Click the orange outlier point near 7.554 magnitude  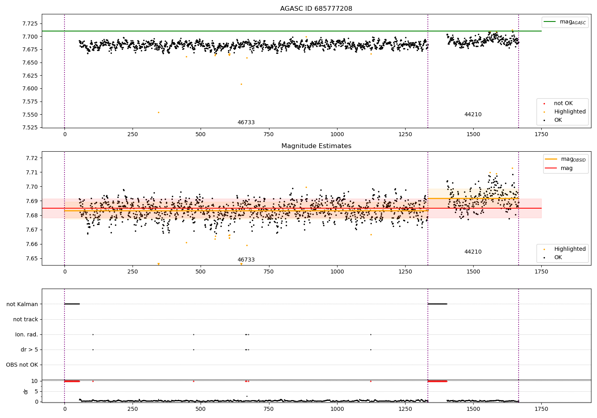click(x=158, y=112)
